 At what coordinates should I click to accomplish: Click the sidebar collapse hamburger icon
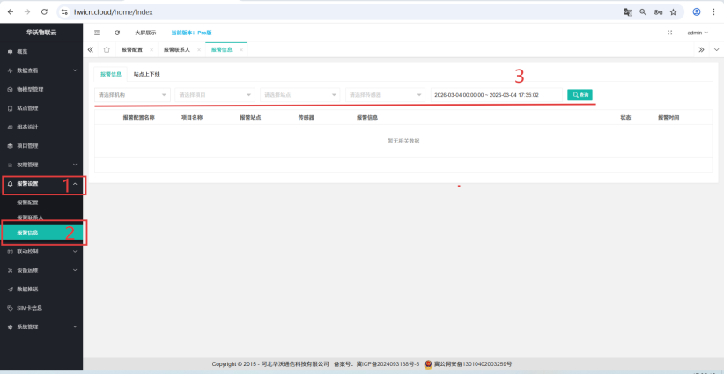pyautogui.click(x=97, y=33)
